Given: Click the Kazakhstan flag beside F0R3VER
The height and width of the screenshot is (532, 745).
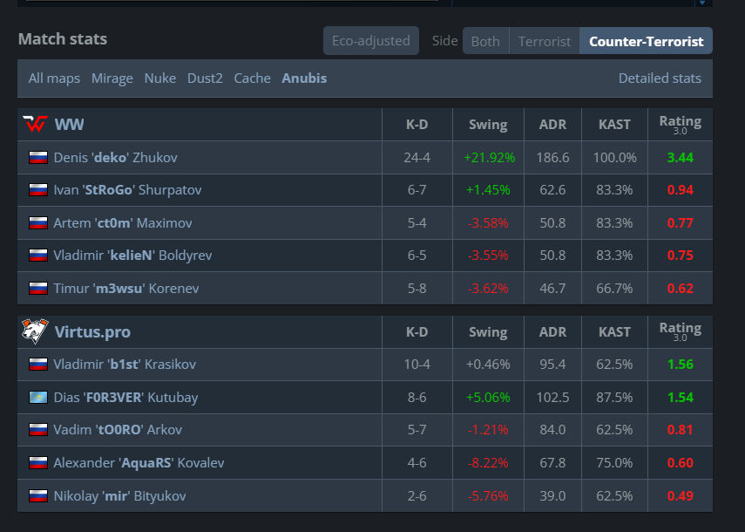Looking at the screenshot, I should [38, 397].
